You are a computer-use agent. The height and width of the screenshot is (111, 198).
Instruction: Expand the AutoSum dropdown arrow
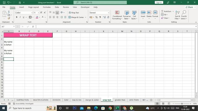[173, 11]
